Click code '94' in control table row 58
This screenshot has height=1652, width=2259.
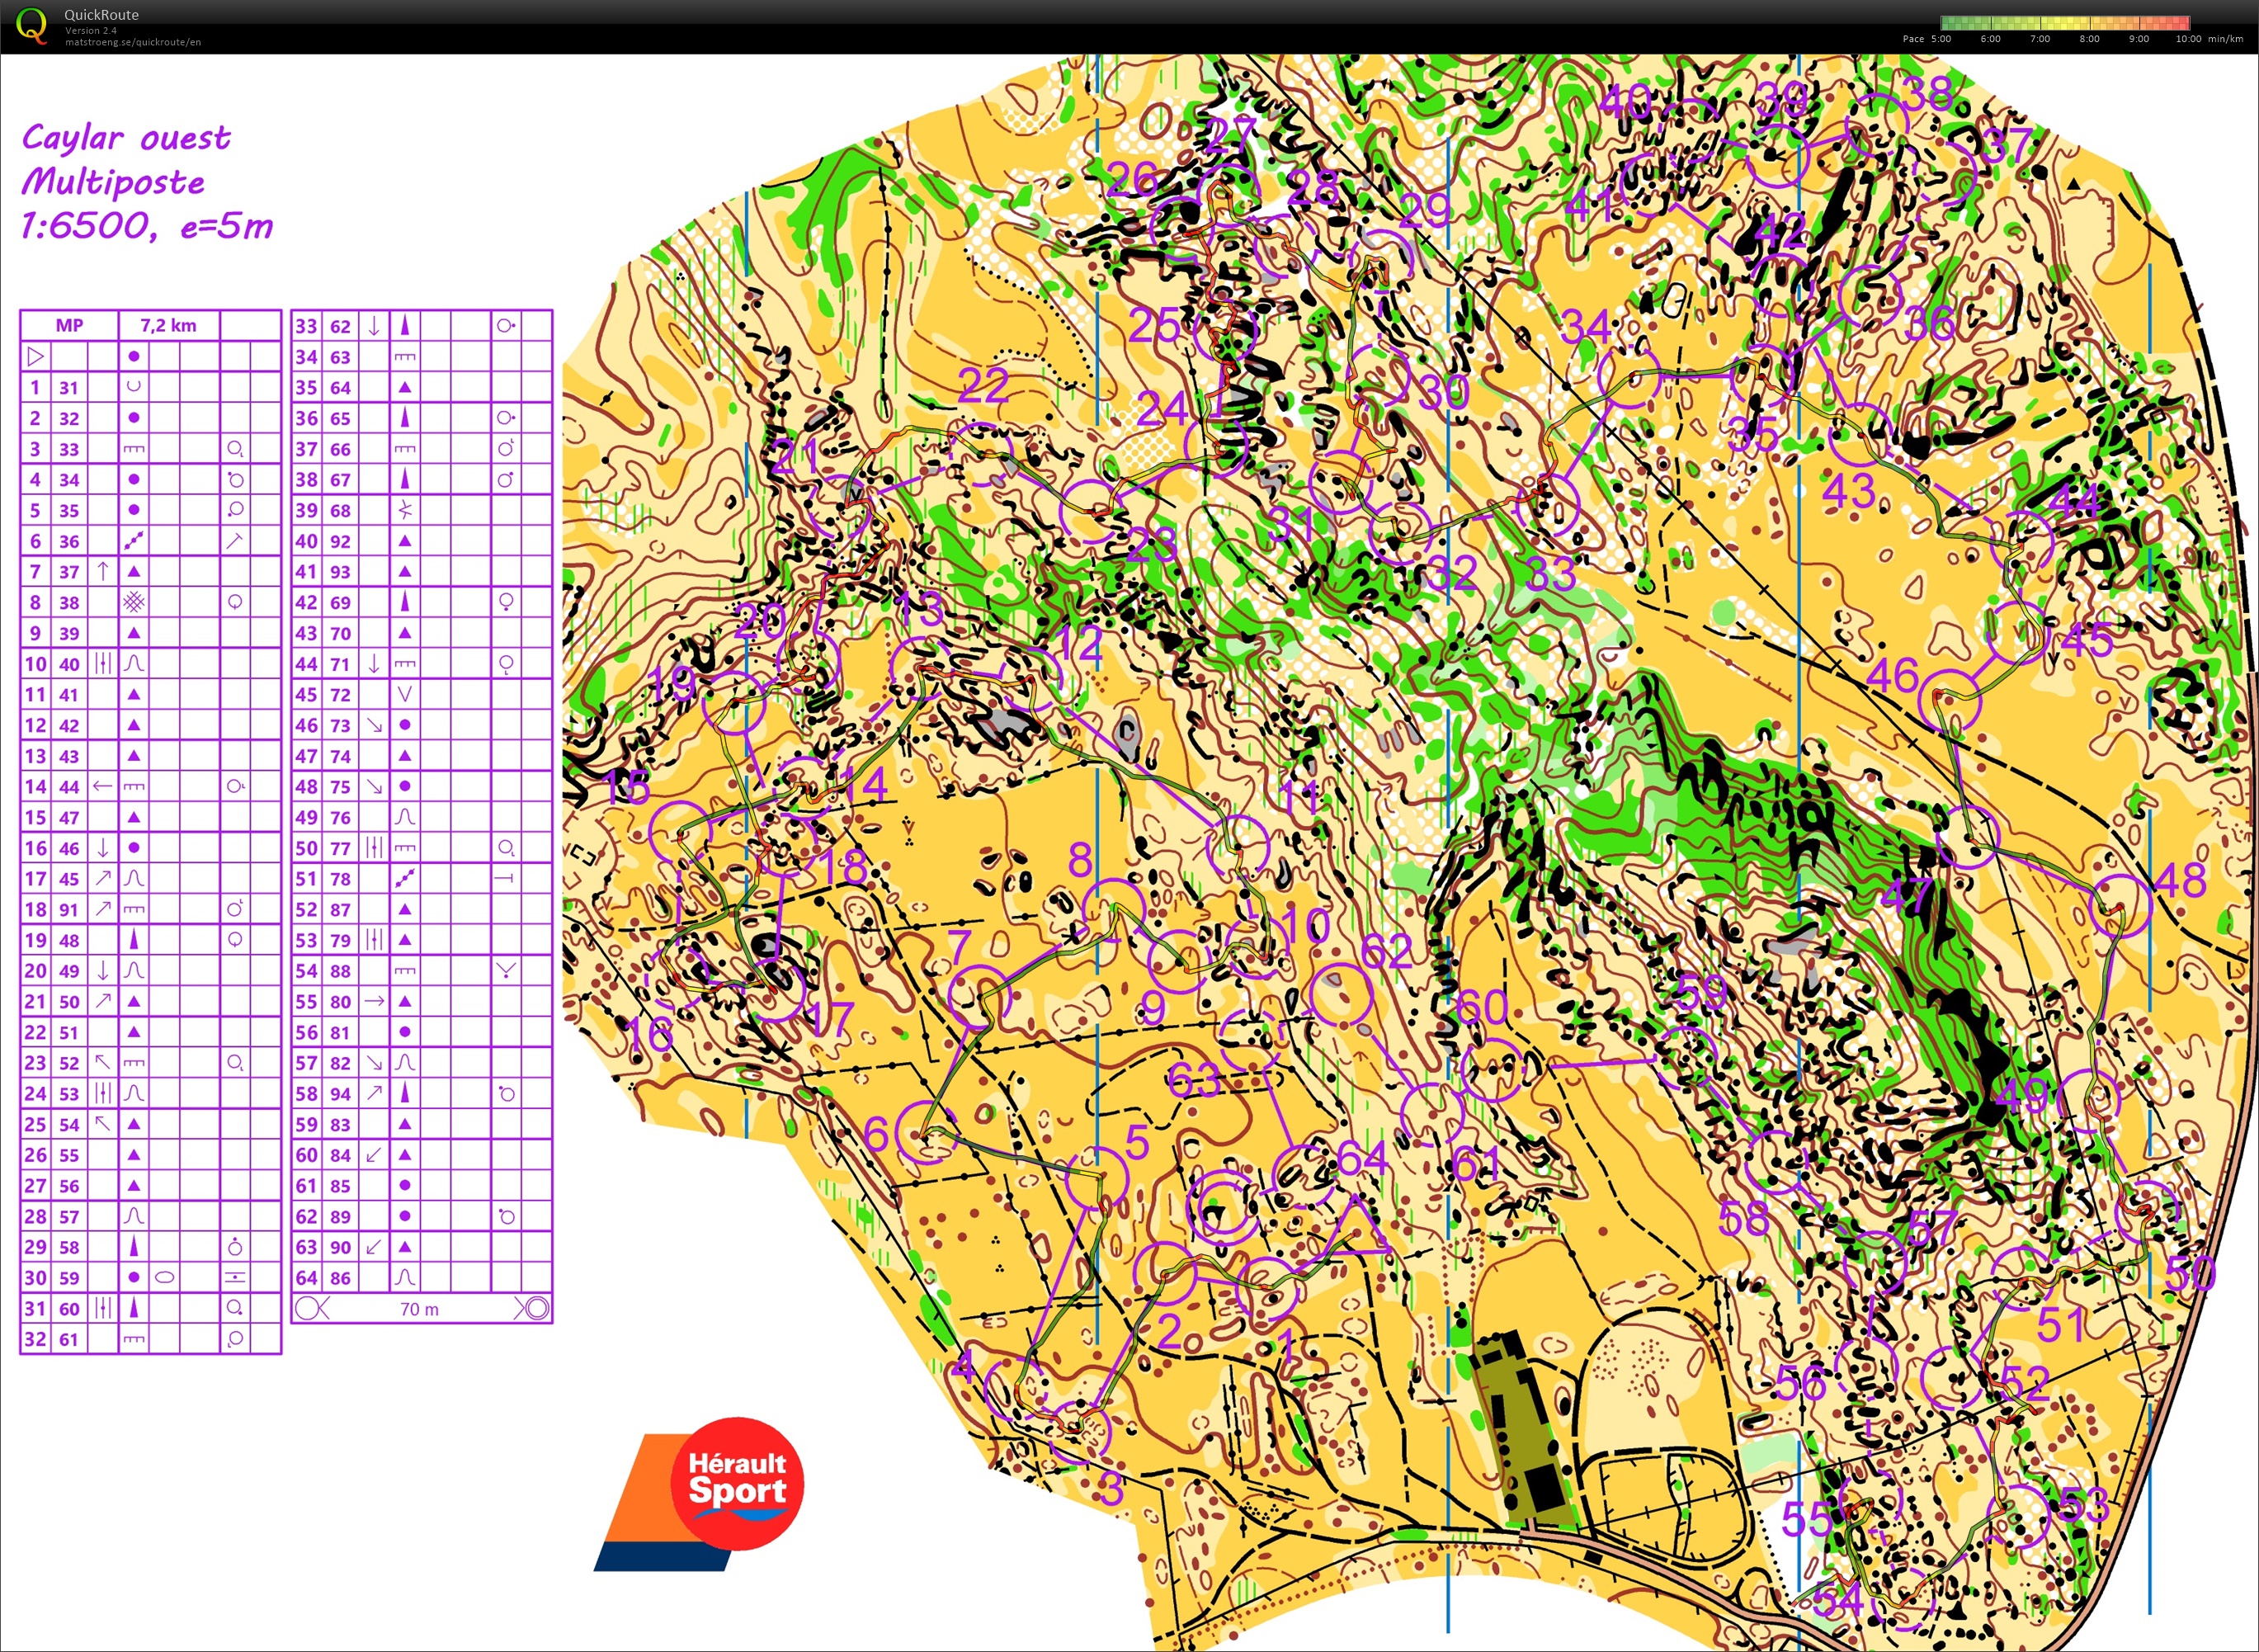[340, 1093]
